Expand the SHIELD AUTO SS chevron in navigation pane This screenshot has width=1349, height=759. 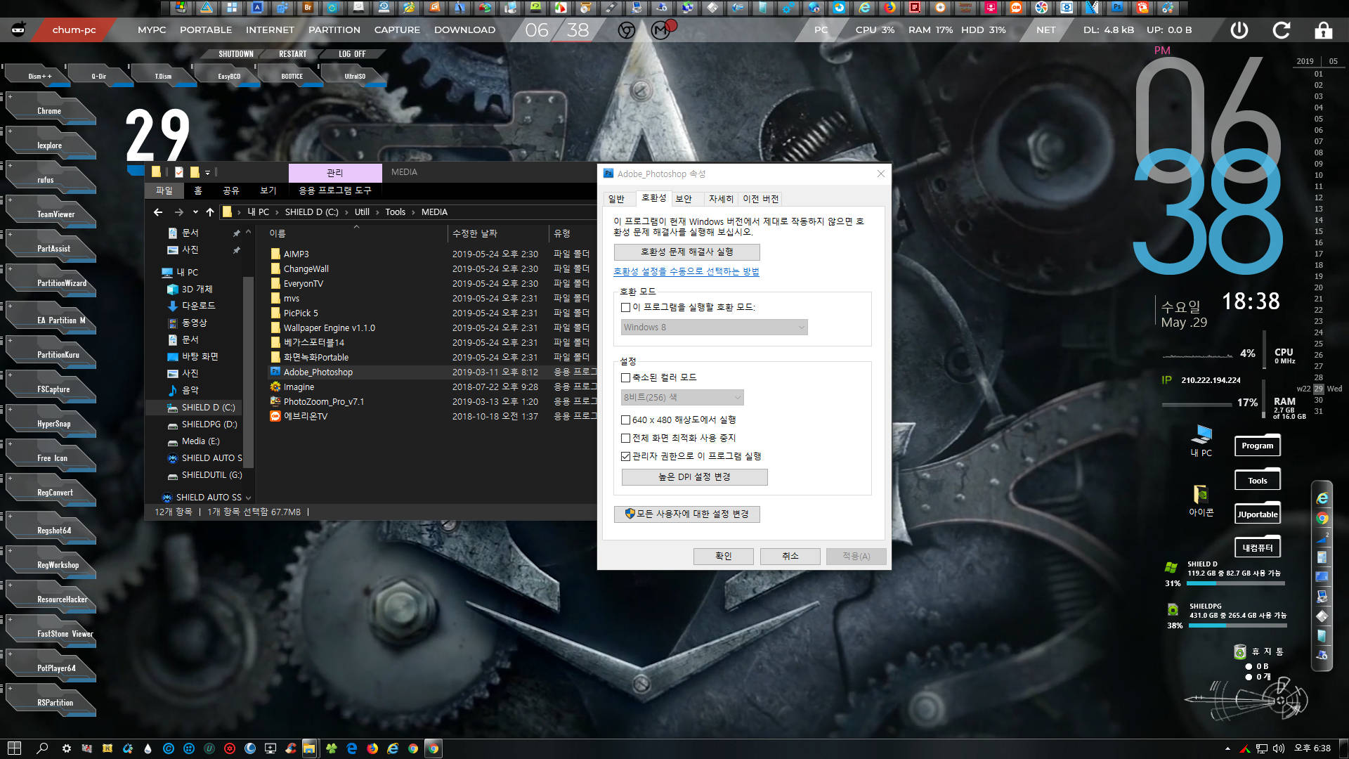coord(248,498)
